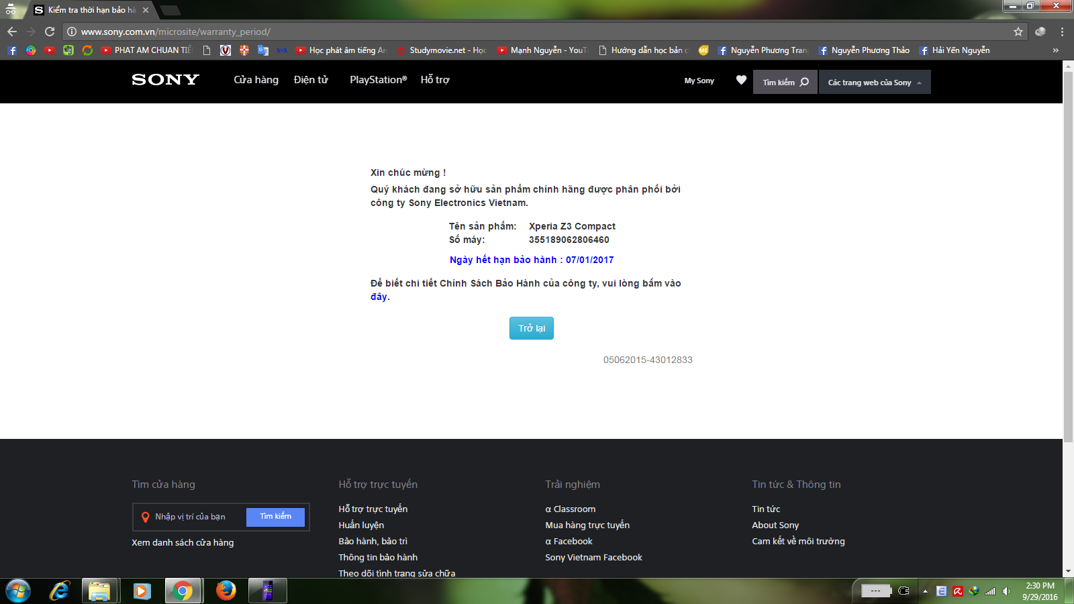The width and height of the screenshot is (1074, 604).
Task: Close the Kiểm tra thời hạn bảo hành tab
Action: [146, 10]
